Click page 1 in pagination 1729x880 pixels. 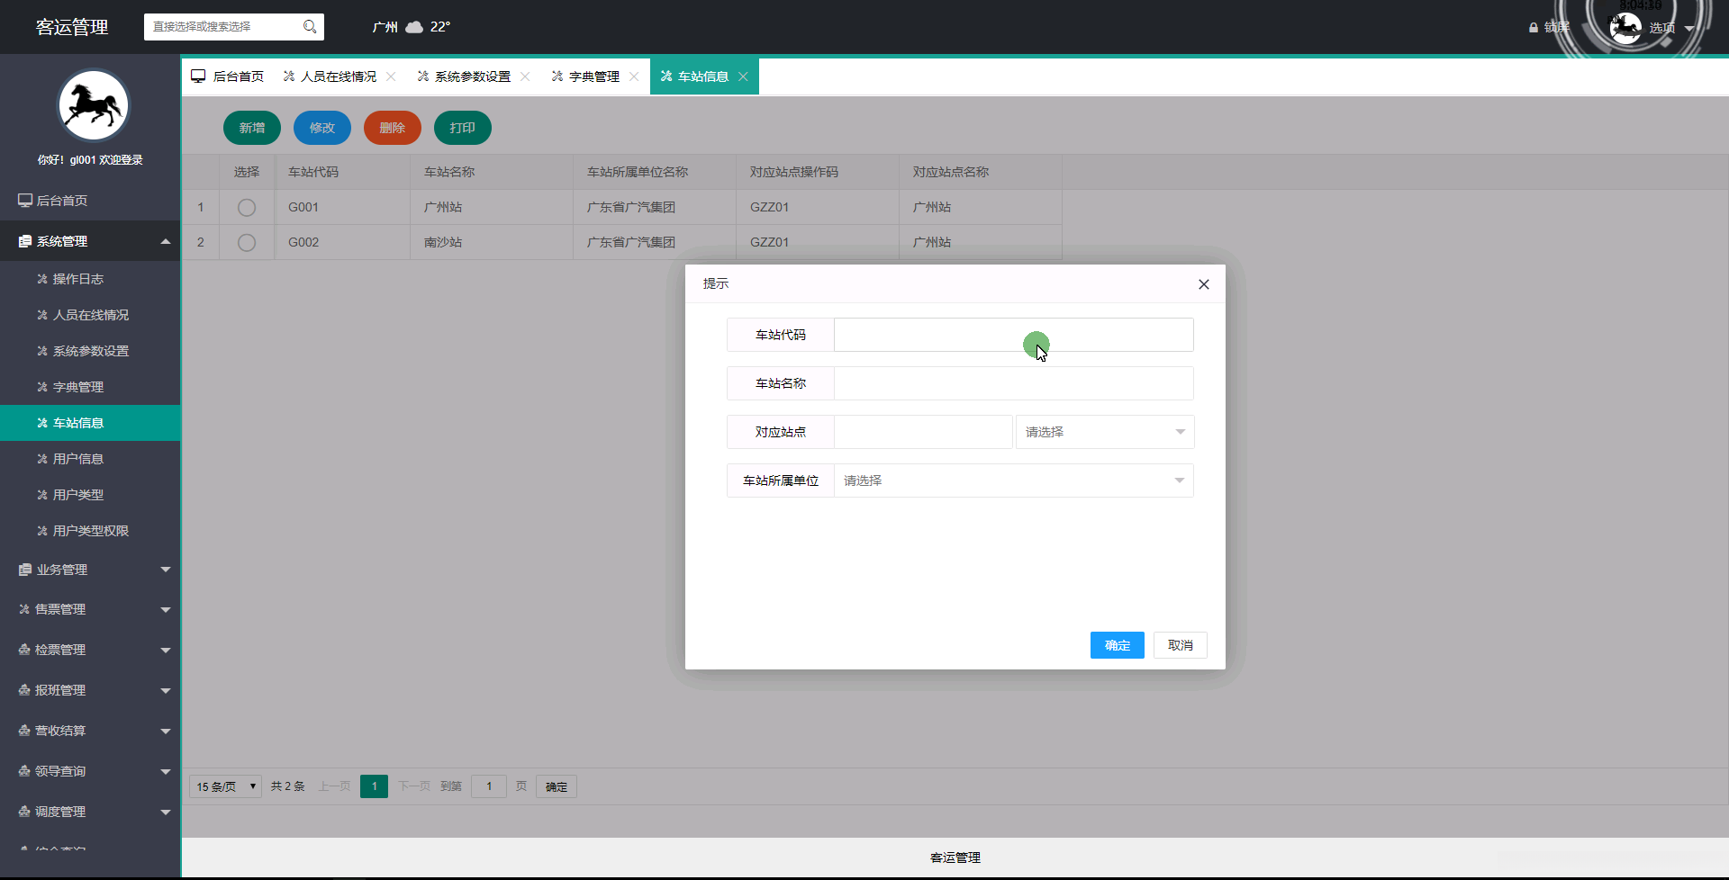(x=374, y=786)
